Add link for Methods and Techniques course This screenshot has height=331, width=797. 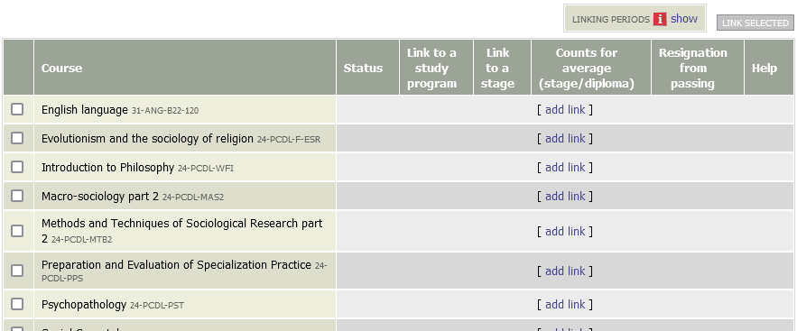(x=565, y=231)
